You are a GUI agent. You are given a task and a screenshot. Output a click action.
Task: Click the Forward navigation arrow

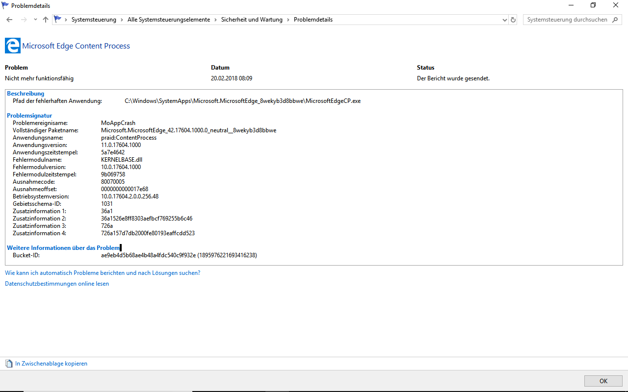click(24, 20)
